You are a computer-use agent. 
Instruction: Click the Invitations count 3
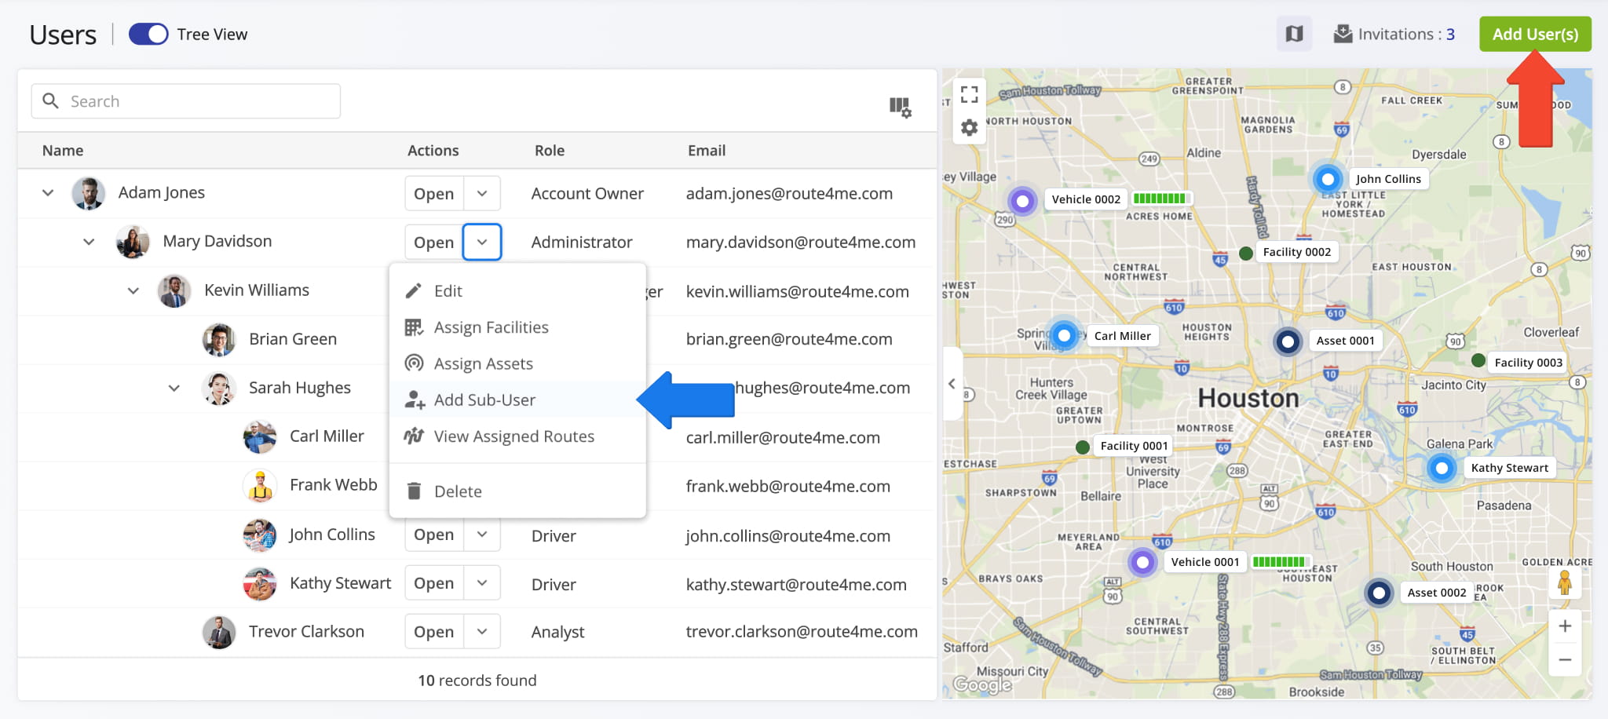point(1450,35)
